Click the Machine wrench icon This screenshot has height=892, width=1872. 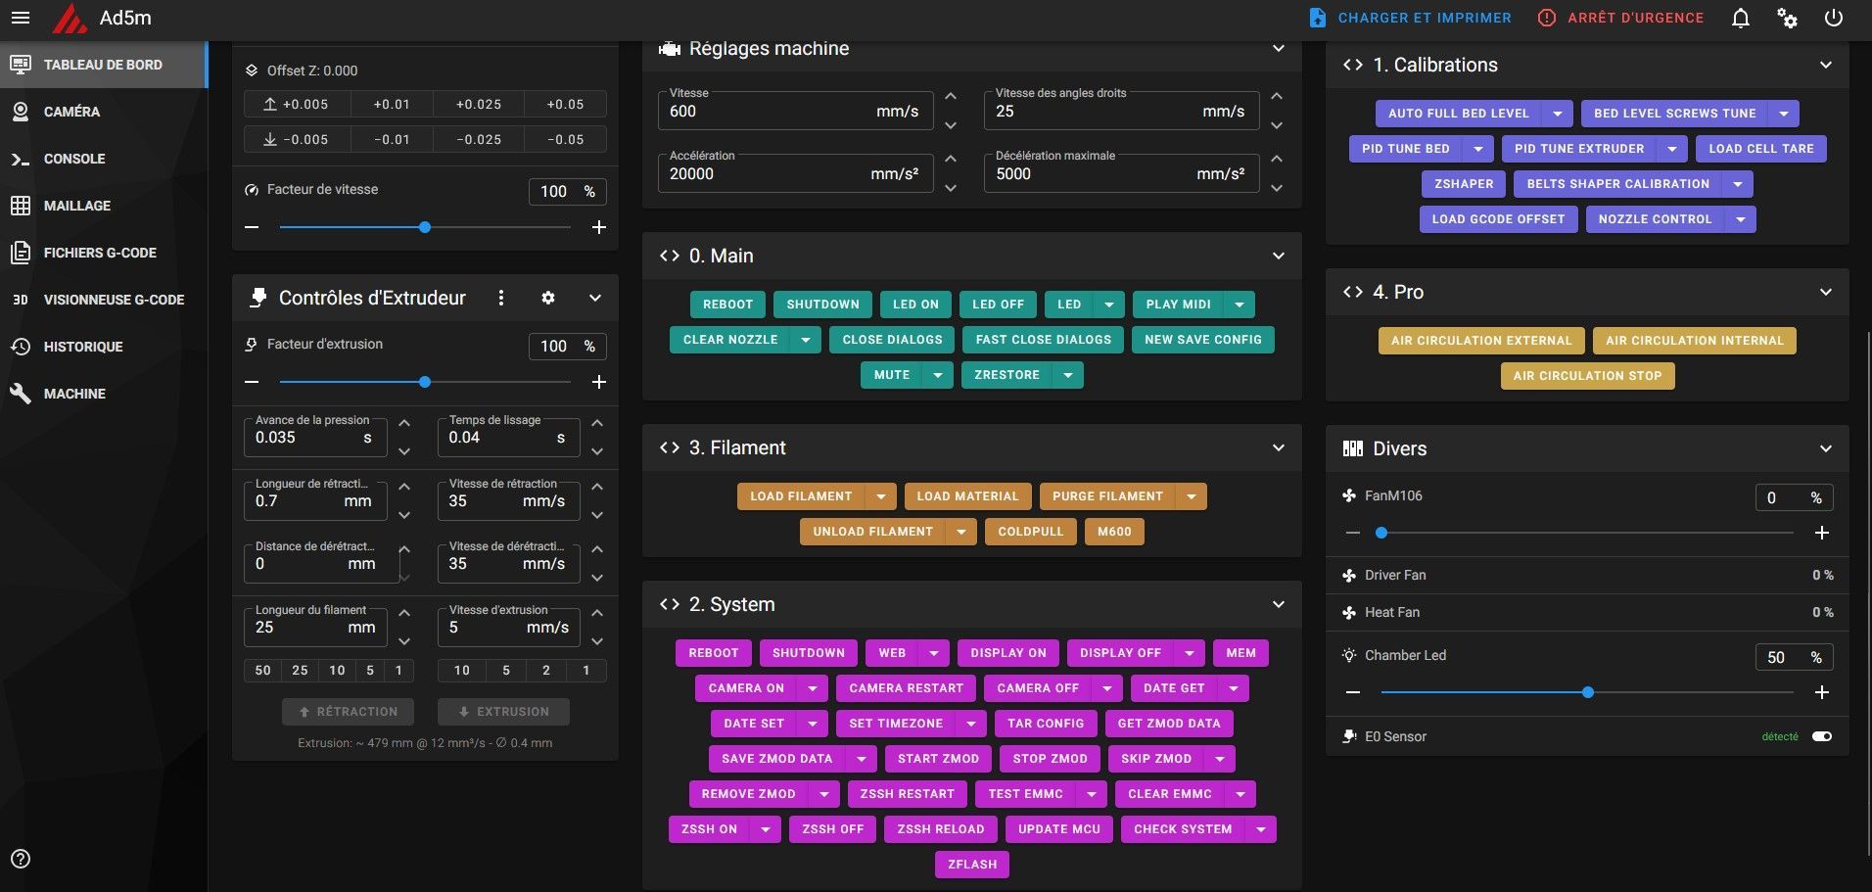pos(21,394)
